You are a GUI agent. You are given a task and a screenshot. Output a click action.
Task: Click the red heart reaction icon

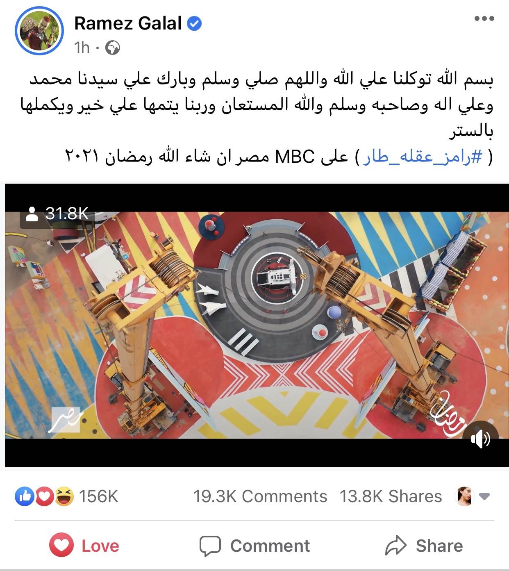coord(45,496)
